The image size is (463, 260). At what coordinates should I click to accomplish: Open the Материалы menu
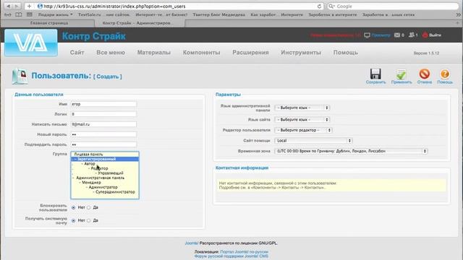click(154, 53)
